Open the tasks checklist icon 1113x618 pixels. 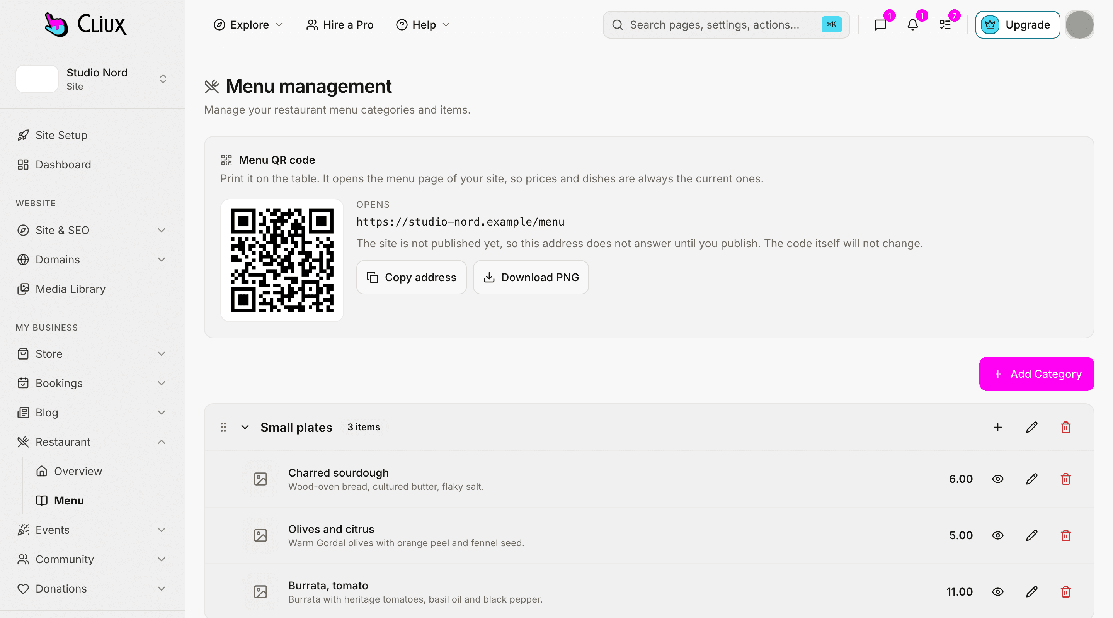(x=945, y=25)
